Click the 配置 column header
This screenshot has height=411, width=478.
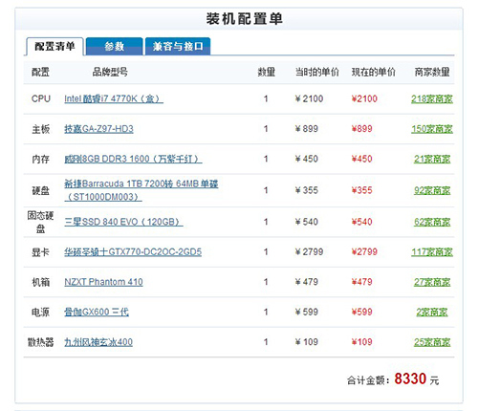[x=40, y=72]
